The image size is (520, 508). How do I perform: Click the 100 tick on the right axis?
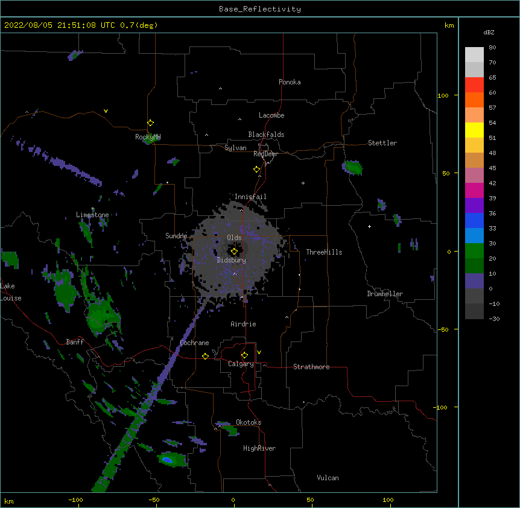click(x=443, y=95)
